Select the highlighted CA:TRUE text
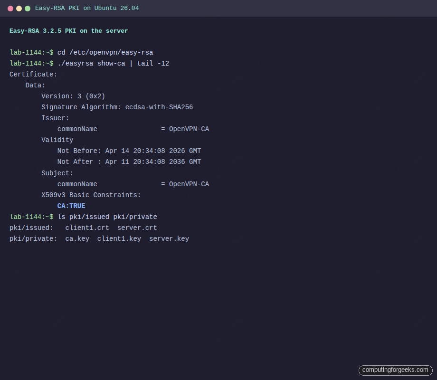The image size is (437, 380). [71, 206]
